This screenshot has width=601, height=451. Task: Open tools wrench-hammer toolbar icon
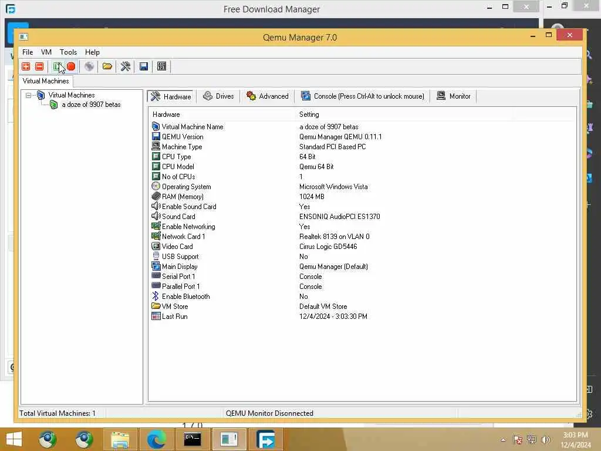[126, 66]
